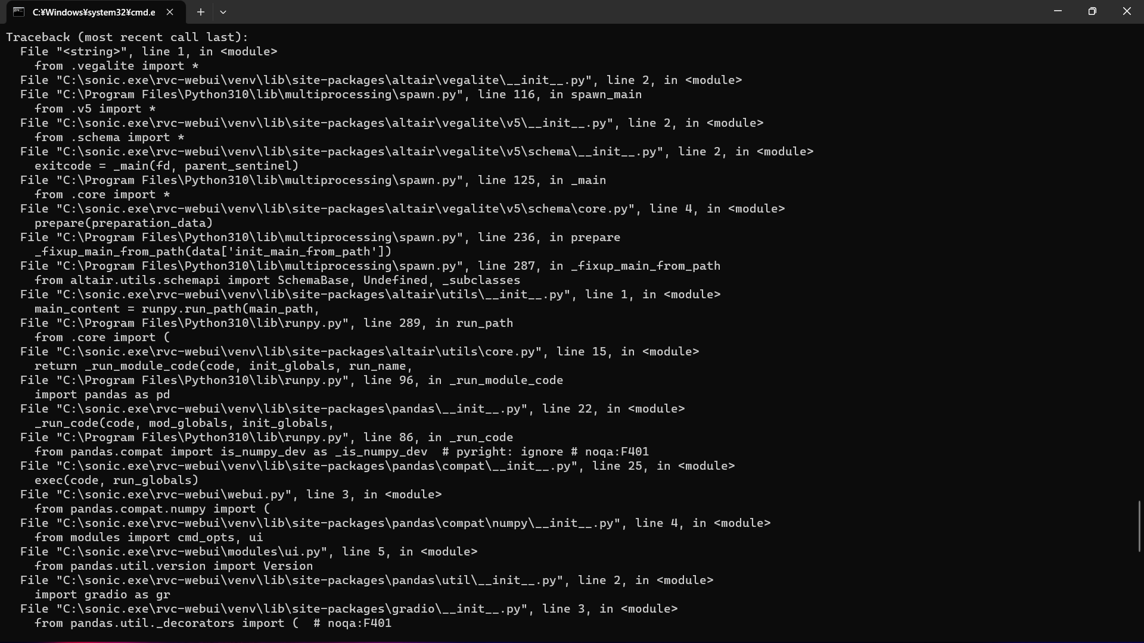Click the cmd.exe terminal icon on the tab
The image size is (1144, 643).
(18, 11)
